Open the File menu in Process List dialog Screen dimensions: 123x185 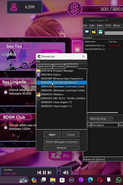(38, 61)
